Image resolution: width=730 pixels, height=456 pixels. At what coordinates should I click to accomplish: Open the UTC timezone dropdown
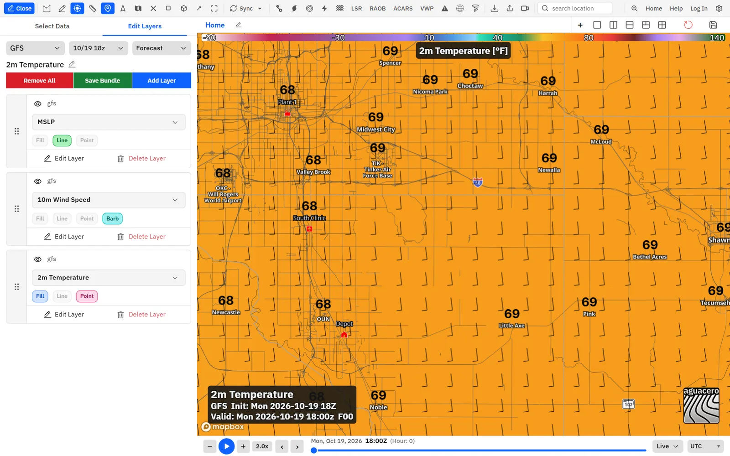[x=705, y=446]
